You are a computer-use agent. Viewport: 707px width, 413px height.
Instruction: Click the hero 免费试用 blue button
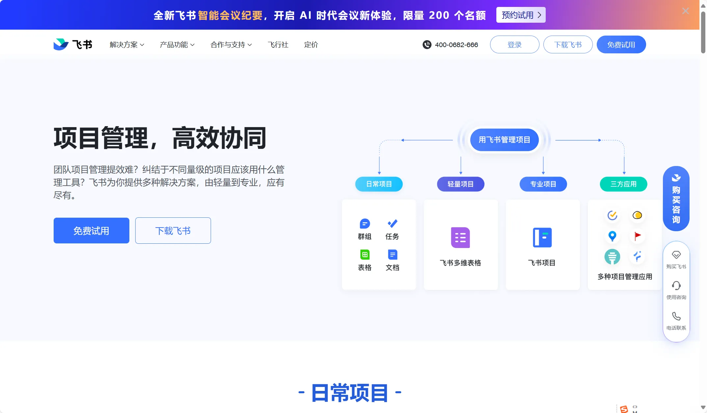92,231
